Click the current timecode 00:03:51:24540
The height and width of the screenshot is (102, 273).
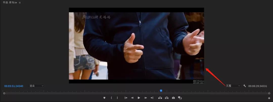[14, 86]
